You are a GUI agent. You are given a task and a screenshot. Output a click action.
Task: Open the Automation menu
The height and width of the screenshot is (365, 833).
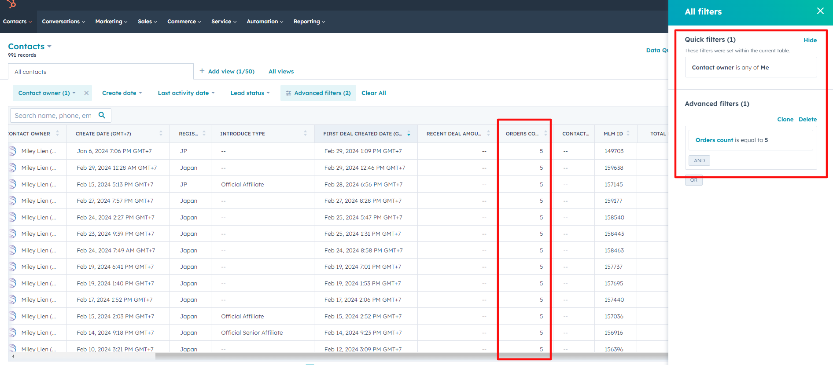tap(265, 22)
